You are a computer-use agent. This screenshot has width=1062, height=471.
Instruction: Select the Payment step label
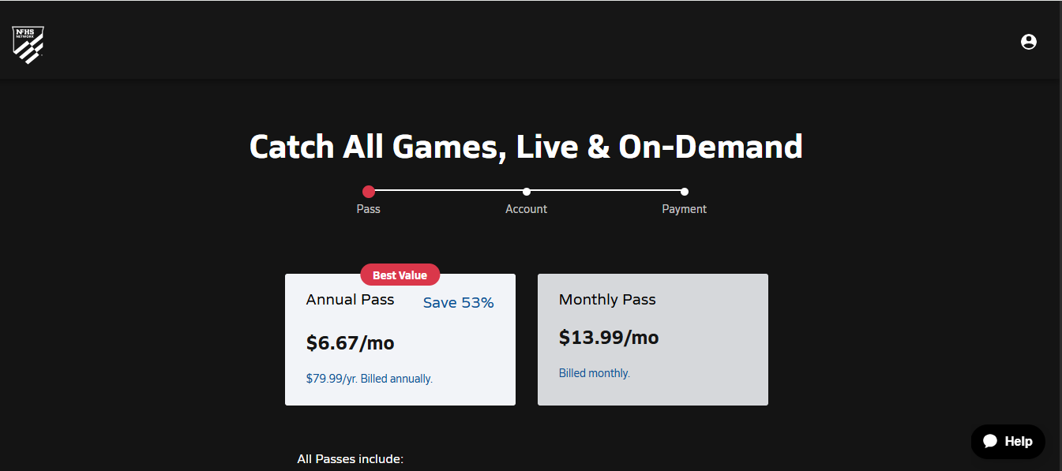coord(685,209)
